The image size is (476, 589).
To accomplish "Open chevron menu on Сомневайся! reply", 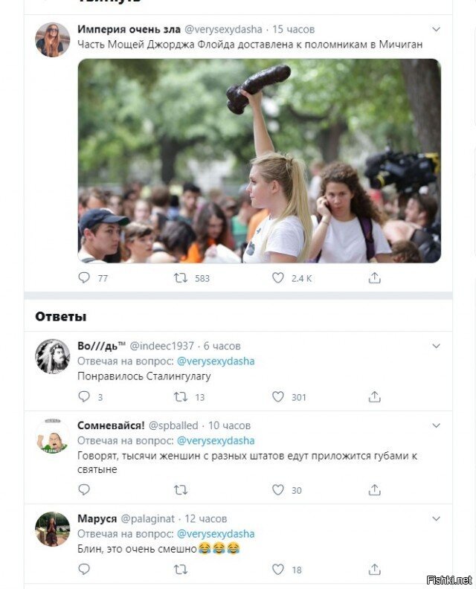I will 436,425.
